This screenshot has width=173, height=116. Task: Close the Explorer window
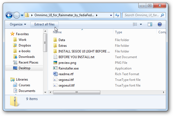click(x=160, y=5)
